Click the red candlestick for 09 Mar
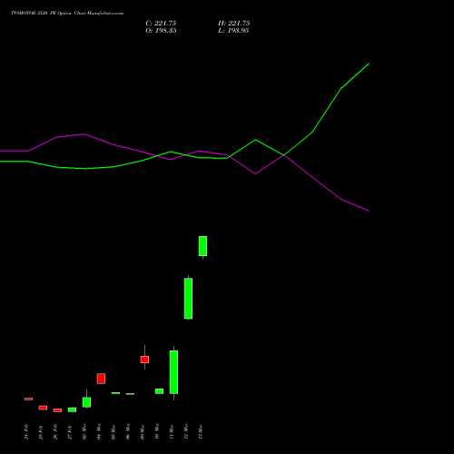 coord(144,360)
